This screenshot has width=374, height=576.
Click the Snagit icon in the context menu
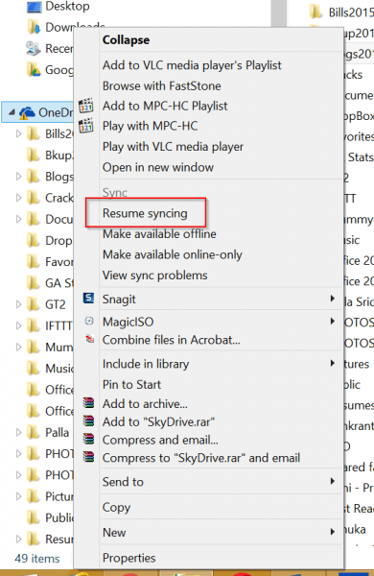click(88, 298)
